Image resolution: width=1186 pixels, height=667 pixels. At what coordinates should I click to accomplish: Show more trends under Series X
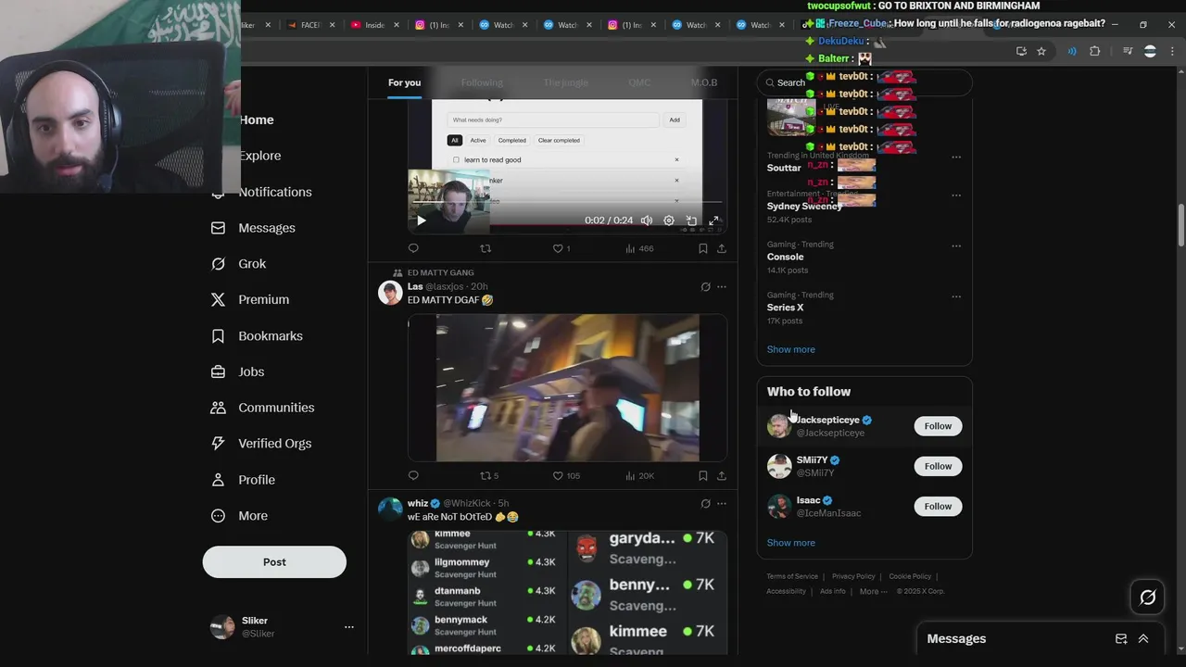coord(790,349)
